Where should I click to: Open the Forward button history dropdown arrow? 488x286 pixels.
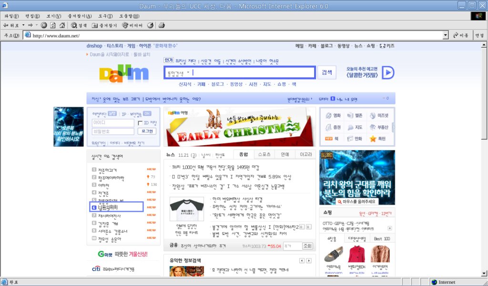coord(36,25)
